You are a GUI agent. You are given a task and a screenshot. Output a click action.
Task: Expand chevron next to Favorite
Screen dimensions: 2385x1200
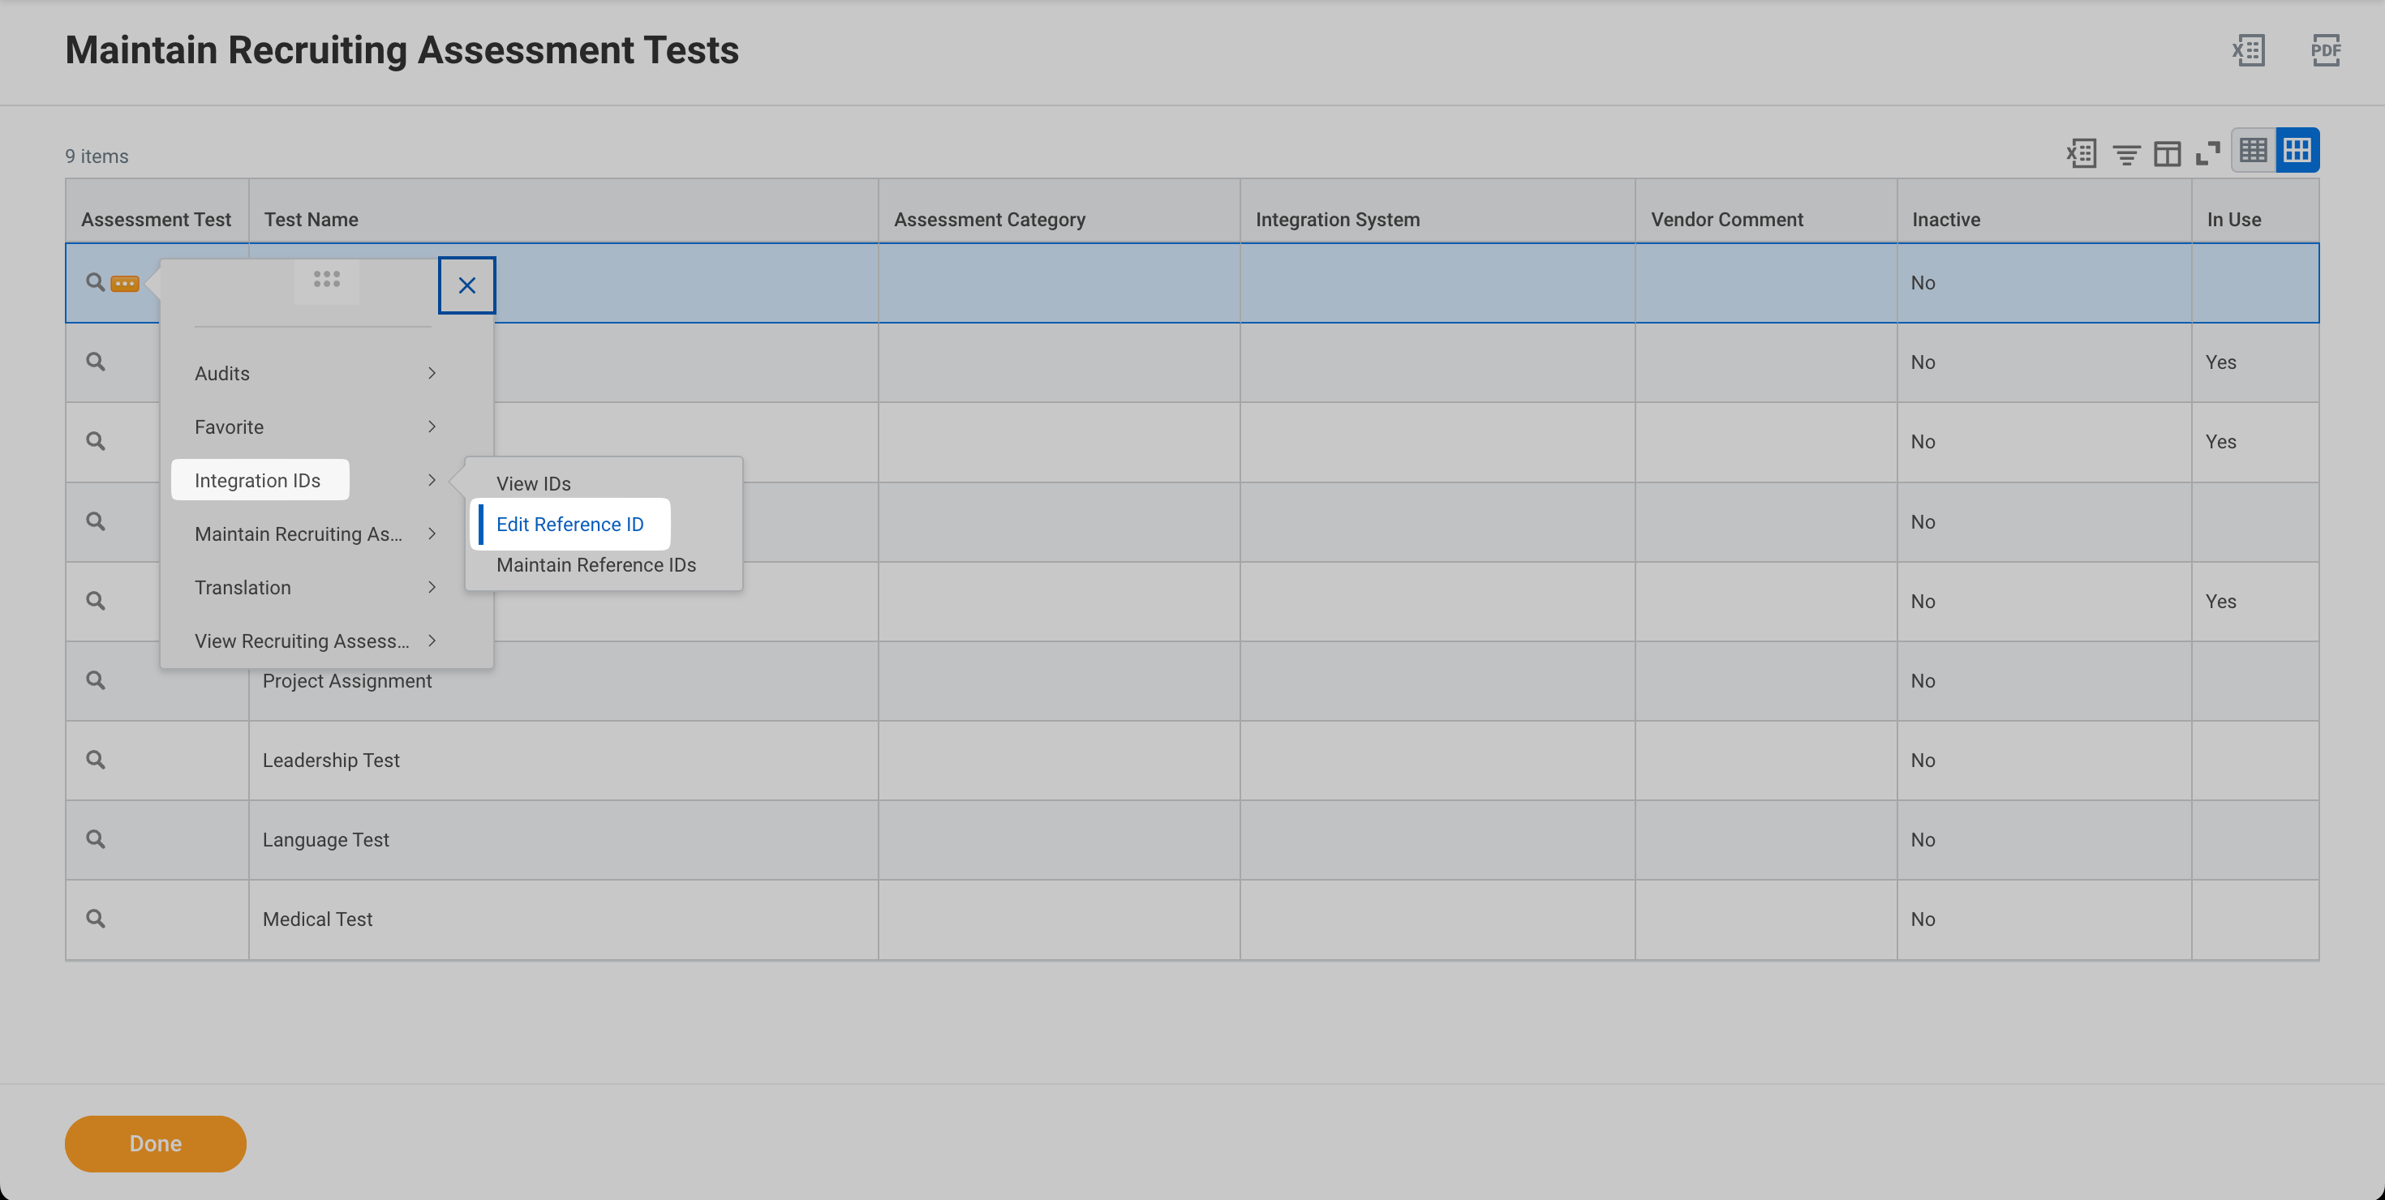click(432, 426)
